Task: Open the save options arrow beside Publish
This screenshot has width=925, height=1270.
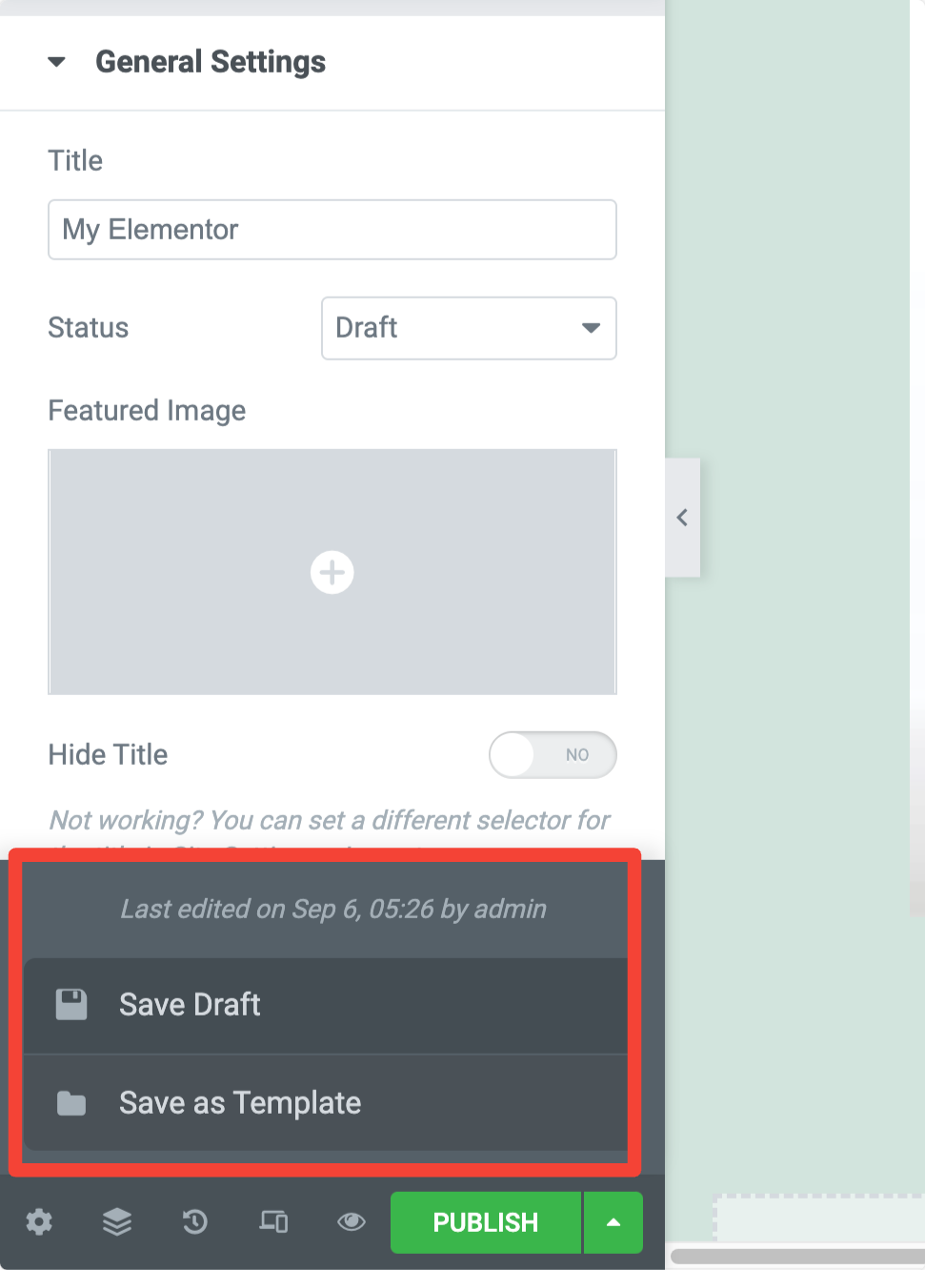Action: pyautogui.click(x=613, y=1222)
